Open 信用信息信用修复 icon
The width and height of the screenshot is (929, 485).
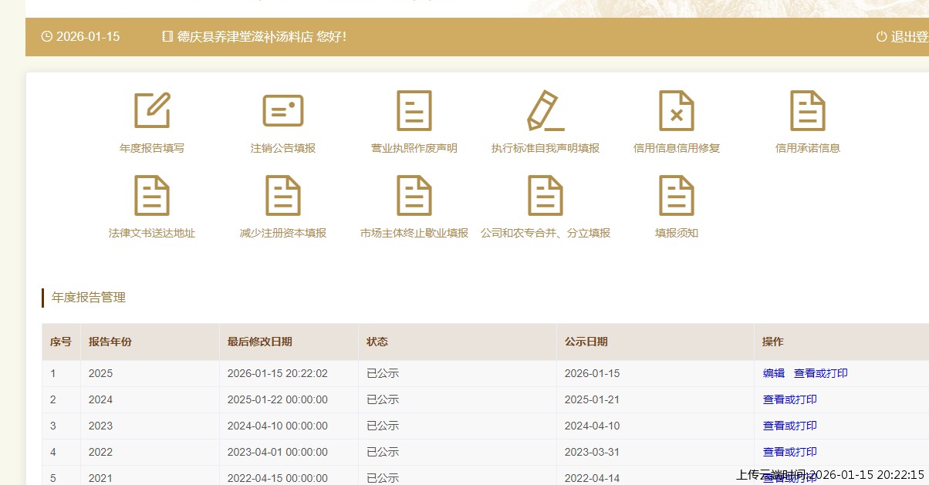[x=677, y=111]
